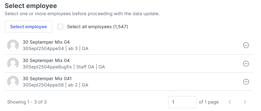Click the '30Sept2504ppeS6 | ab 2 | GA' details
This screenshot has height=111, width=261.
click(x=55, y=85)
